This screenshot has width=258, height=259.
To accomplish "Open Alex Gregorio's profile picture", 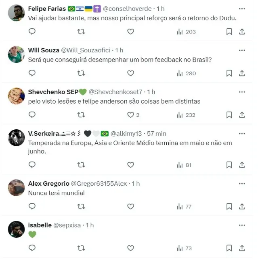I will coord(16,187).
